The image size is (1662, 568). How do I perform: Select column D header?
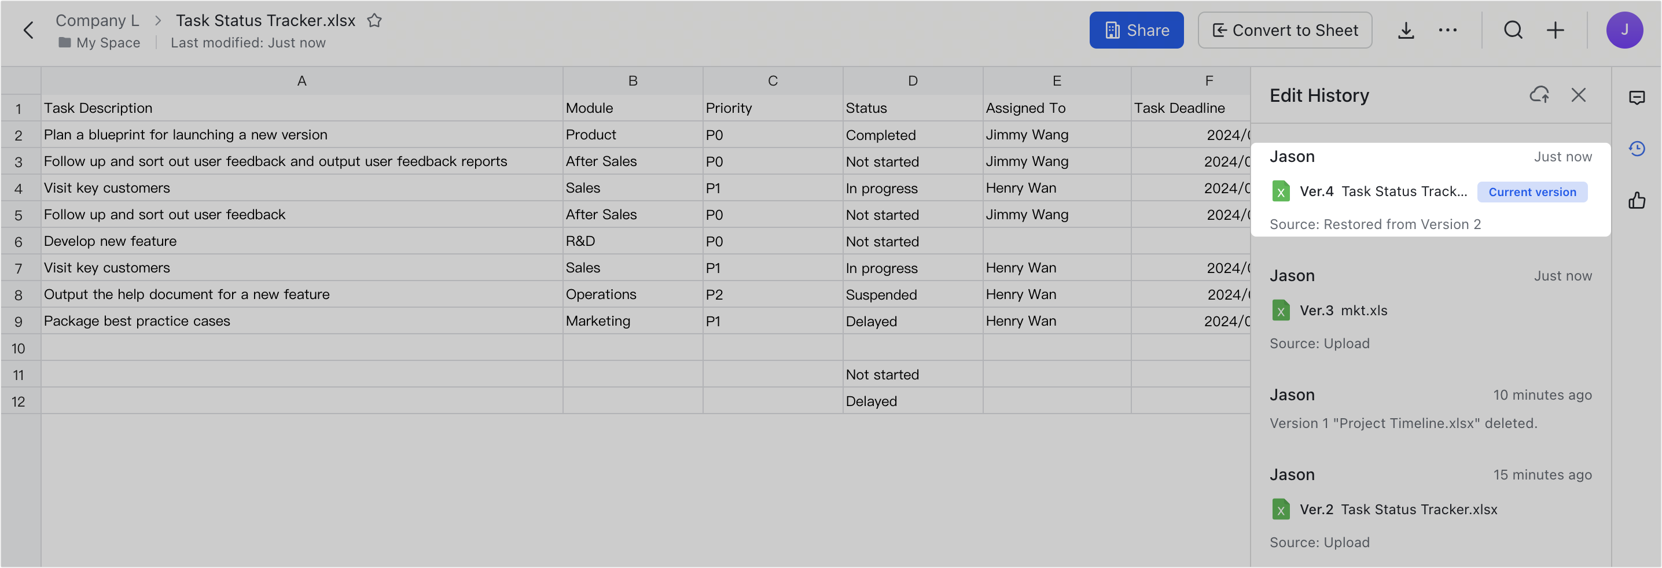click(912, 80)
